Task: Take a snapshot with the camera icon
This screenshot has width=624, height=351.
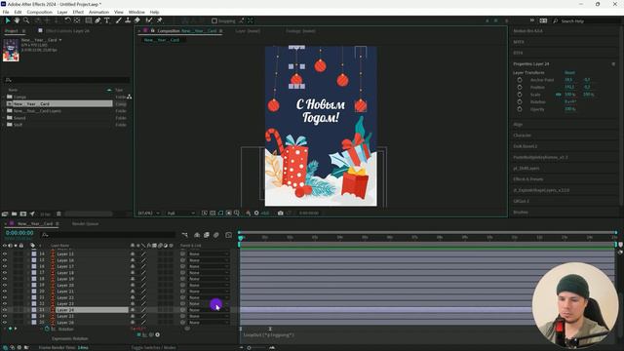Action: point(281,213)
